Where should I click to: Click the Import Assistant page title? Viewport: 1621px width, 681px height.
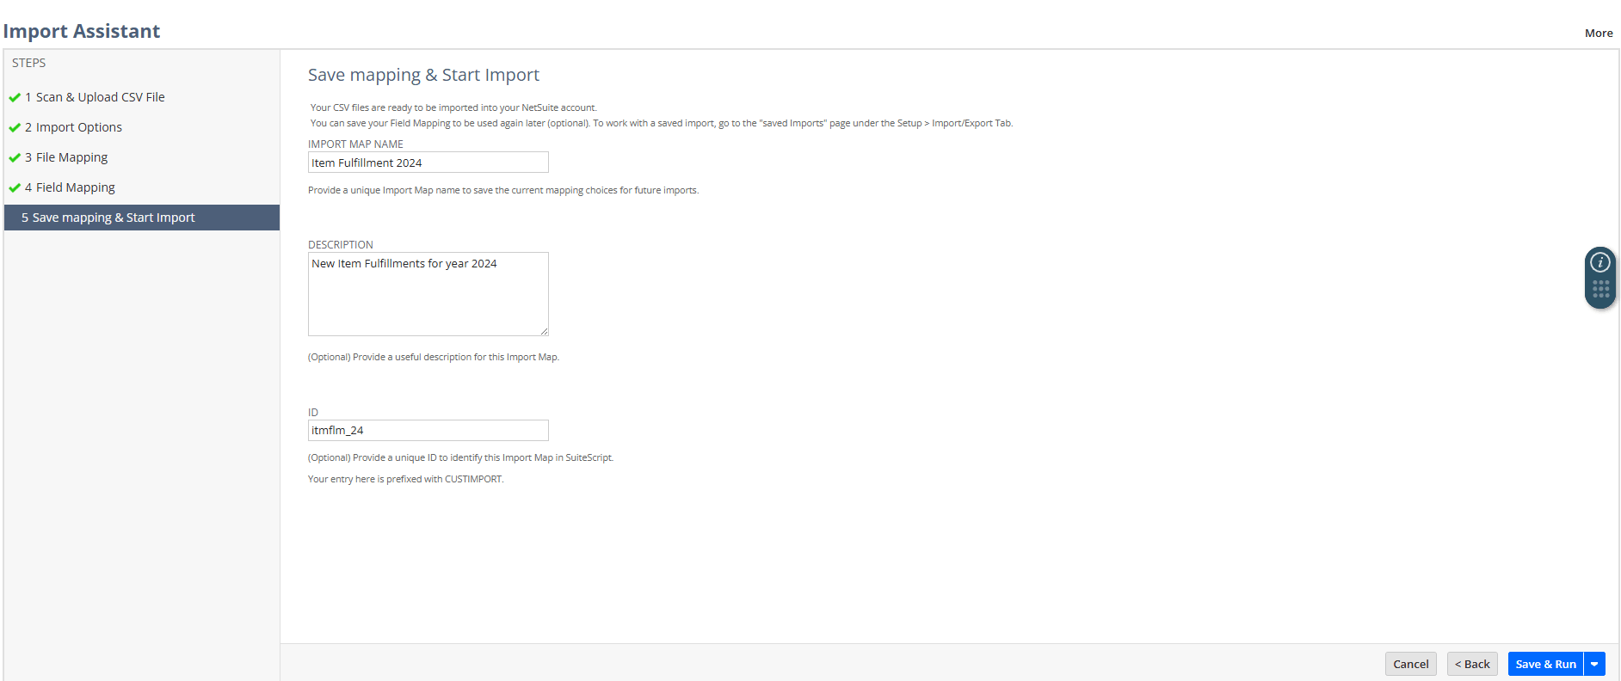pos(82,31)
